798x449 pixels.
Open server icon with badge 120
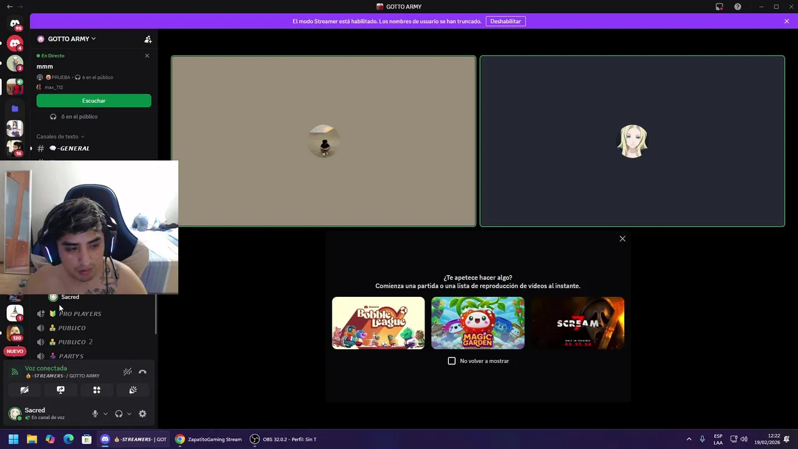15,333
